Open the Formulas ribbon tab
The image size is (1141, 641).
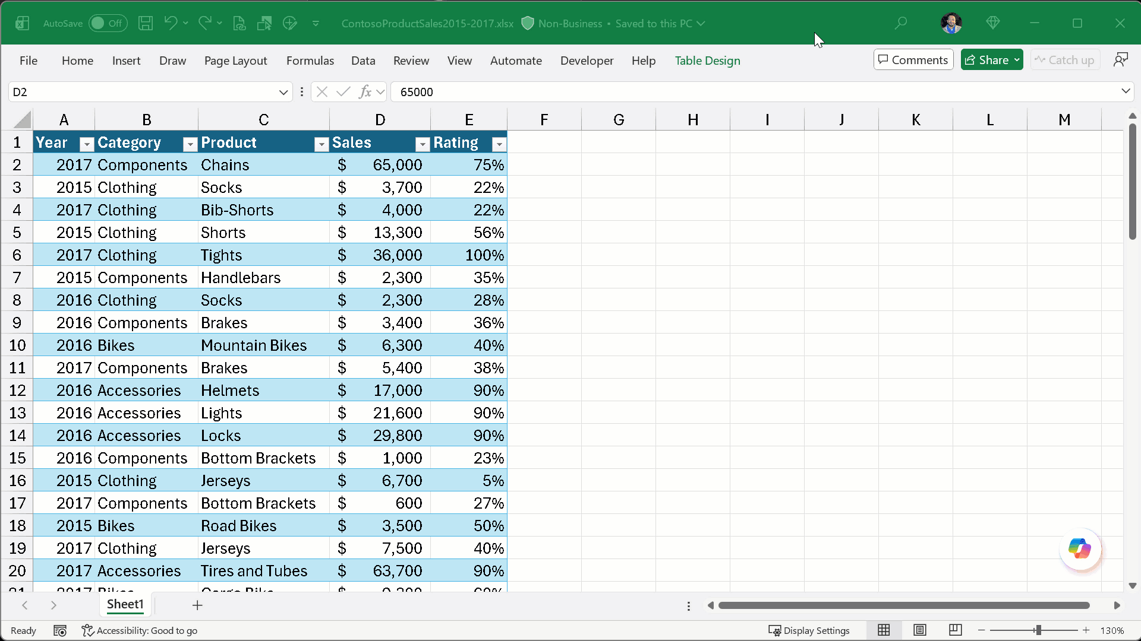coord(310,61)
